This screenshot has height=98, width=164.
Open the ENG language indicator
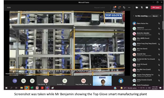coord(149,88)
